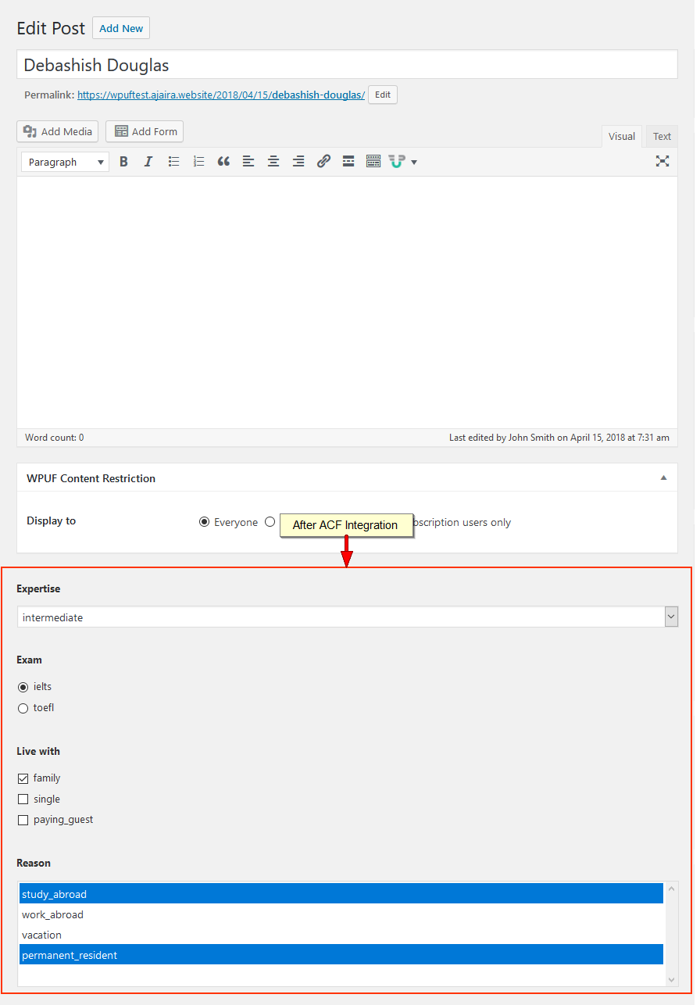Uncheck the family checkbox
700x1005 pixels.
click(23, 778)
